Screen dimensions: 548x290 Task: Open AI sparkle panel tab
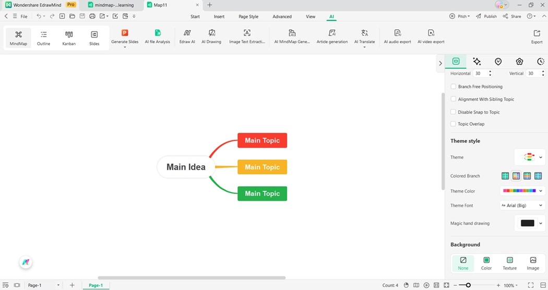point(476,62)
